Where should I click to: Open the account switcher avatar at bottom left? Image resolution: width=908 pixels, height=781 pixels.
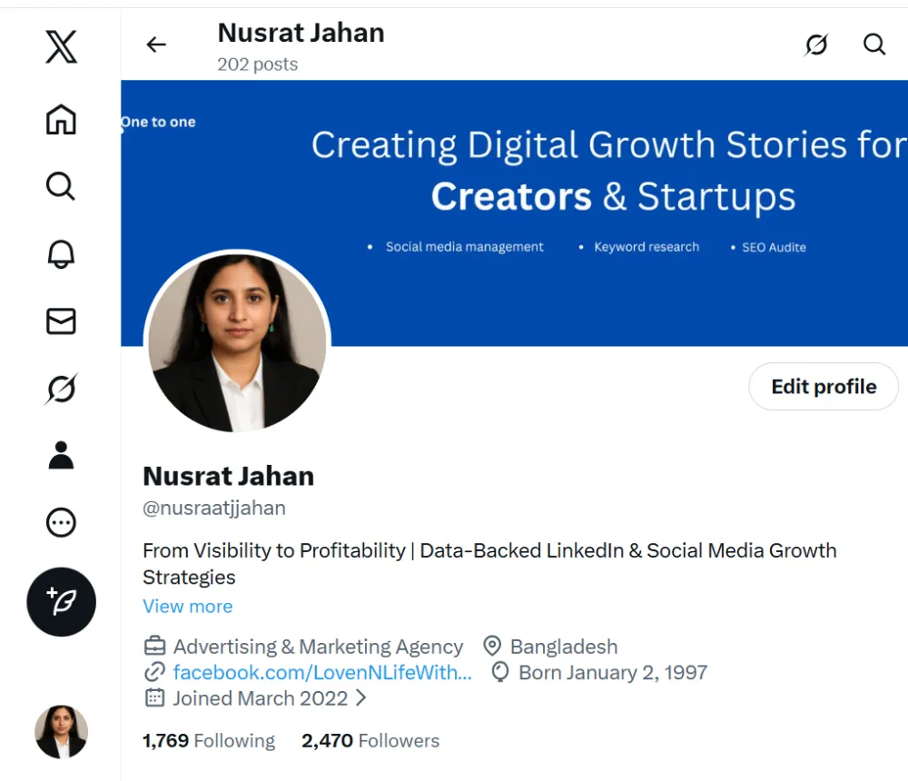[x=60, y=732]
